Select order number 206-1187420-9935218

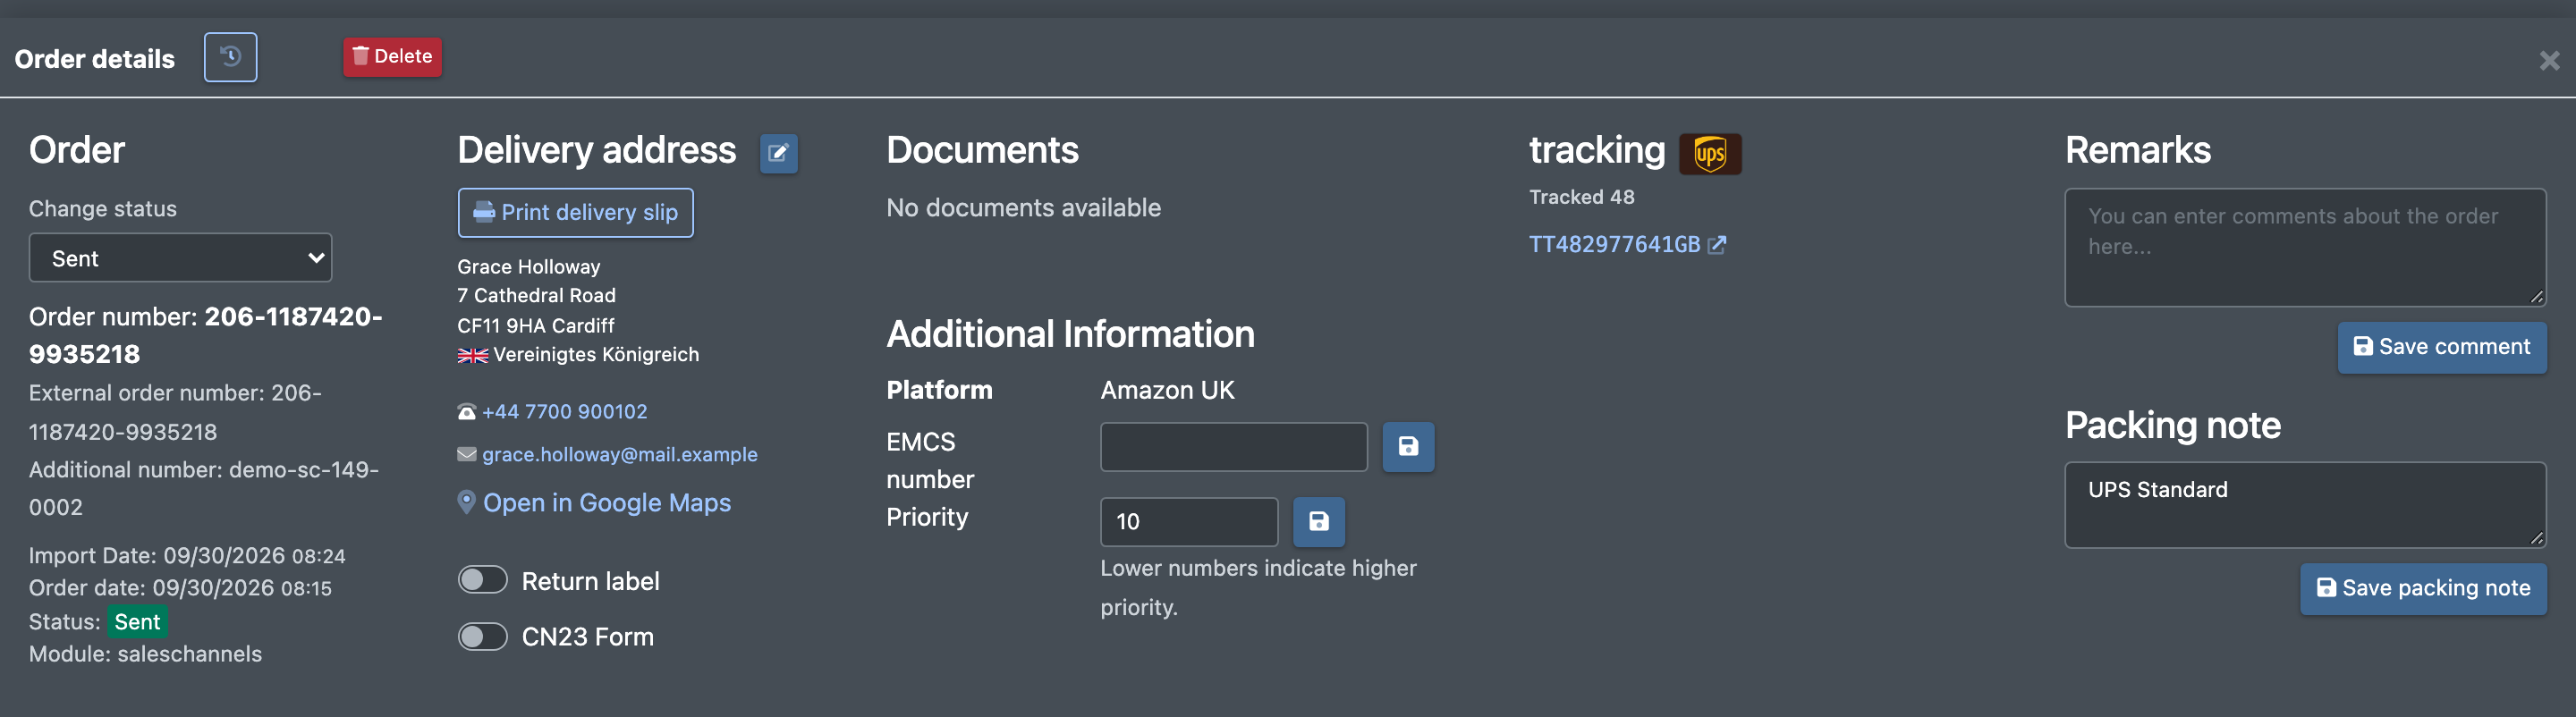(205, 335)
